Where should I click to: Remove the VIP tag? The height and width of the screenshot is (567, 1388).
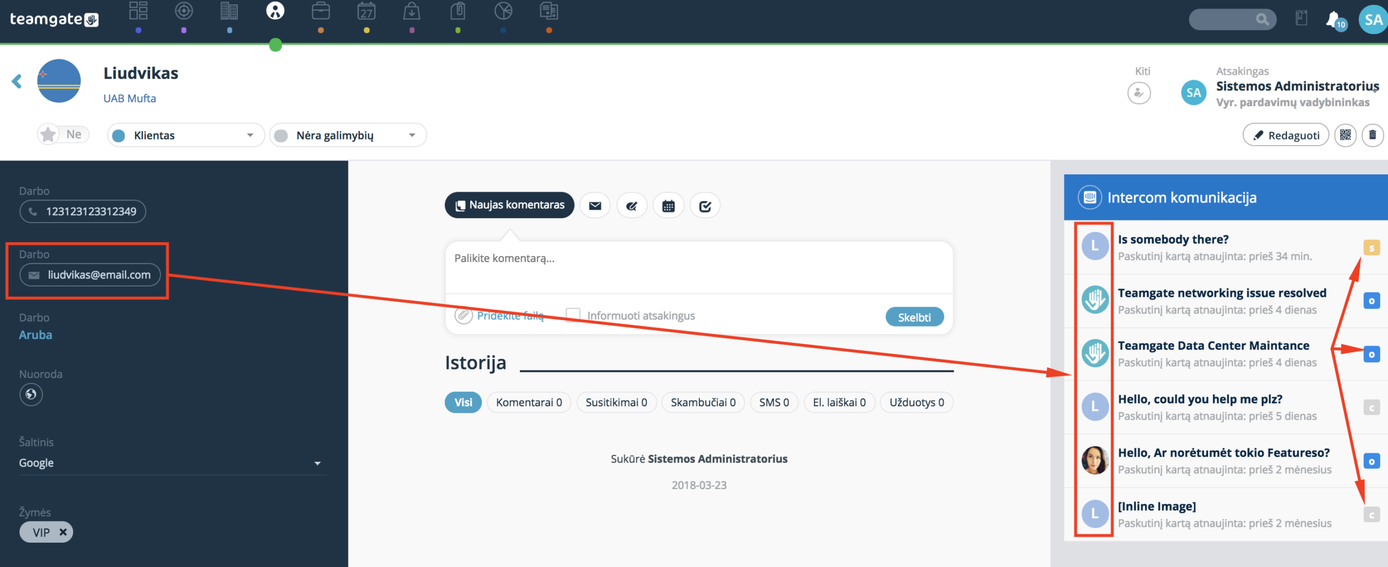(63, 532)
